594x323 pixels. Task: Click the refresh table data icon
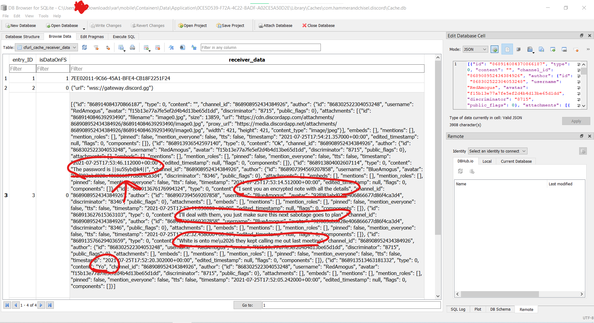(x=84, y=47)
